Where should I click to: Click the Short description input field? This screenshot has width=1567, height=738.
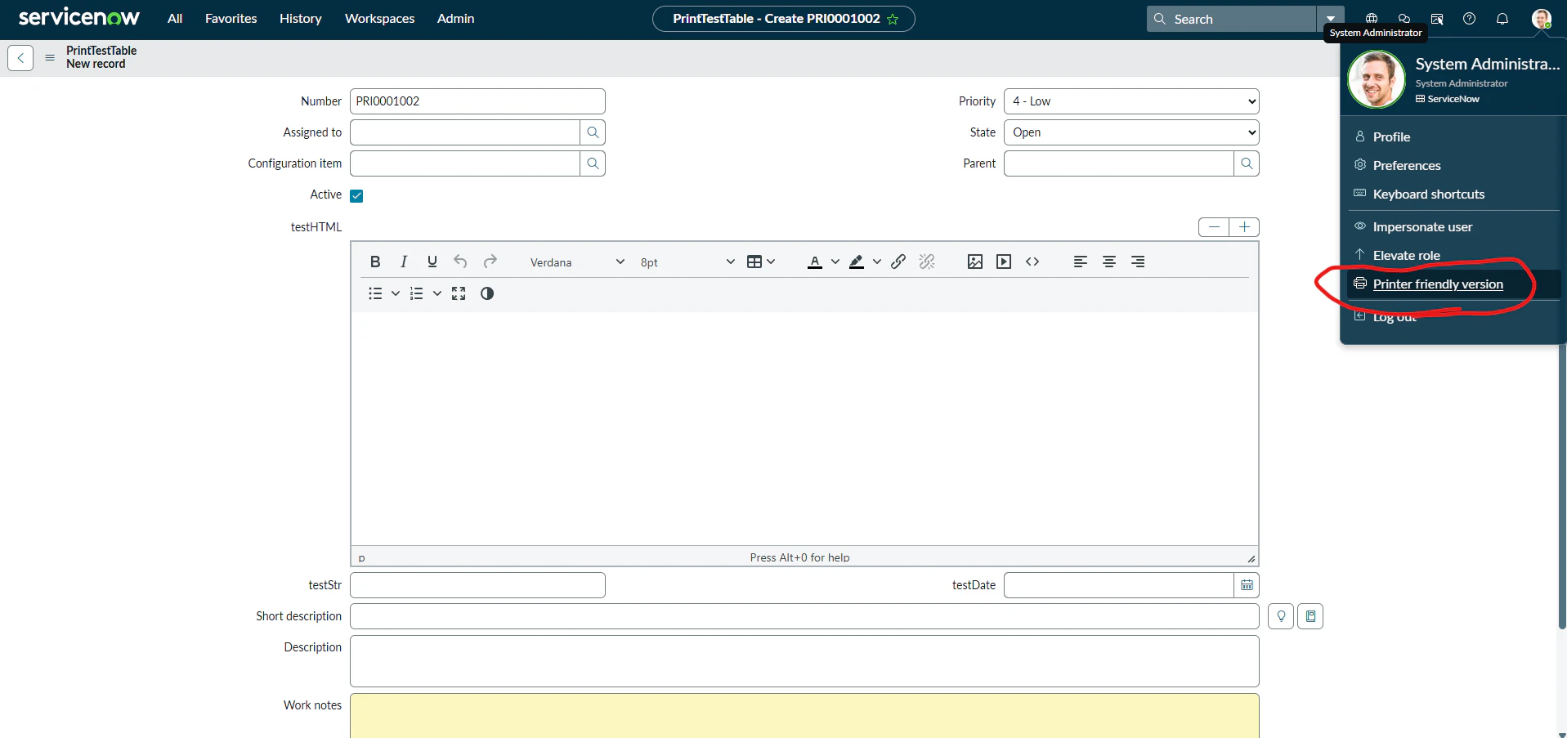[x=804, y=616]
